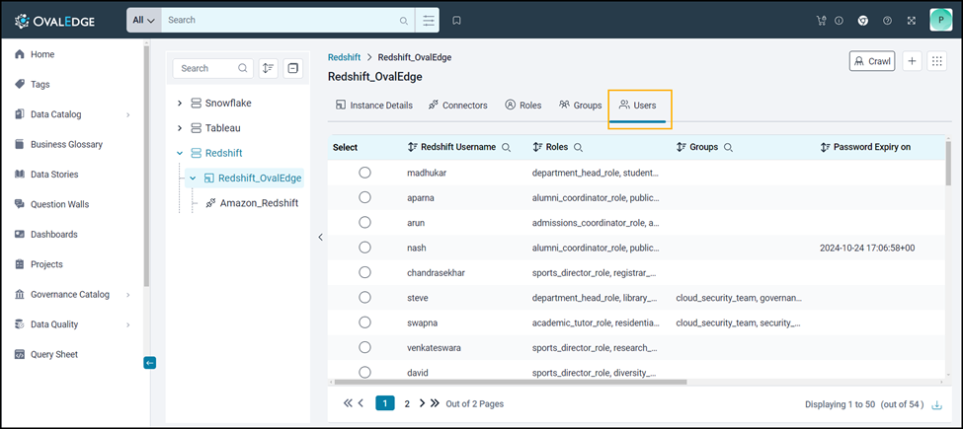The width and height of the screenshot is (963, 429).
Task: Sort by Password Expiry on column
Action: coord(825,147)
